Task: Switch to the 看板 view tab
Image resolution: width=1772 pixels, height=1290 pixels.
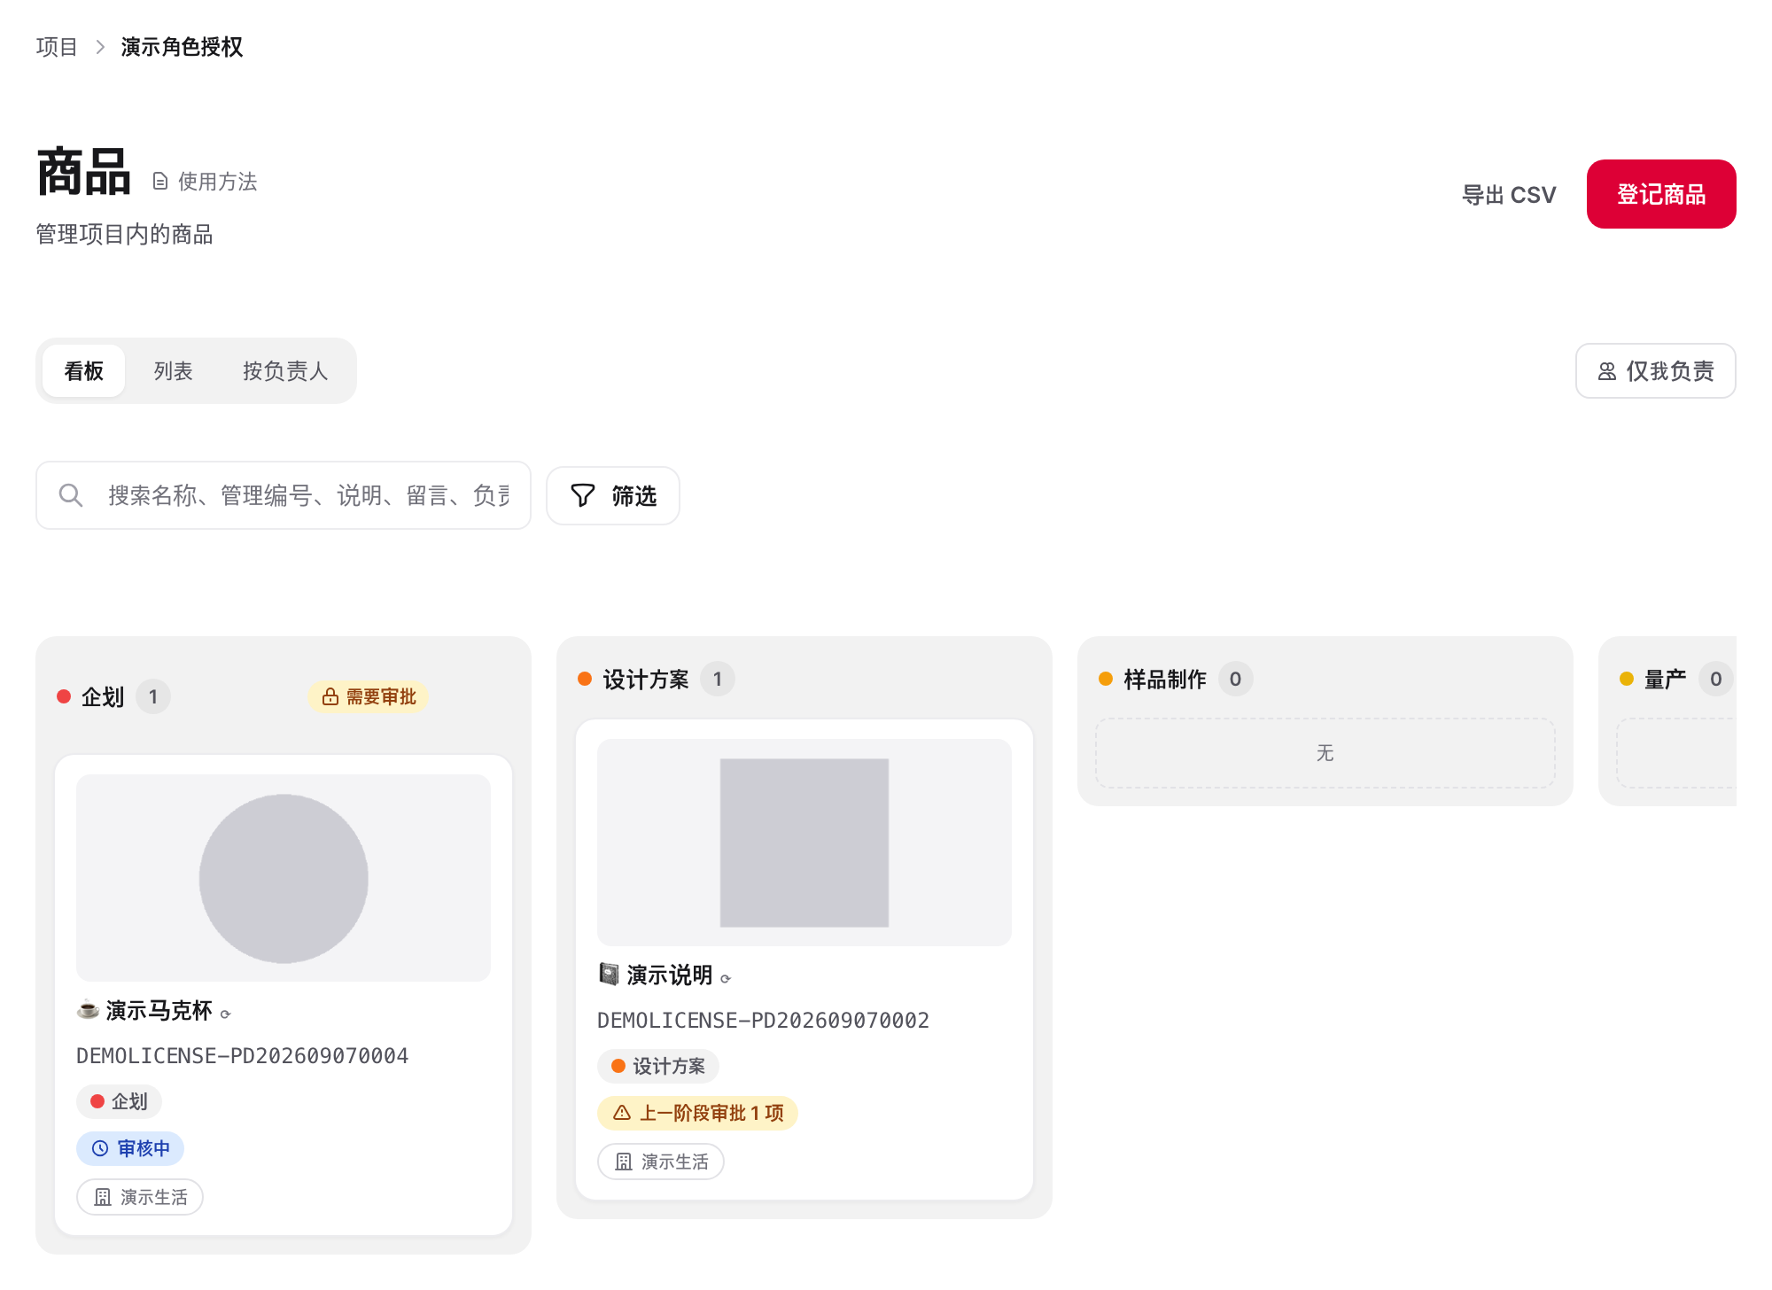Action: coord(84,371)
